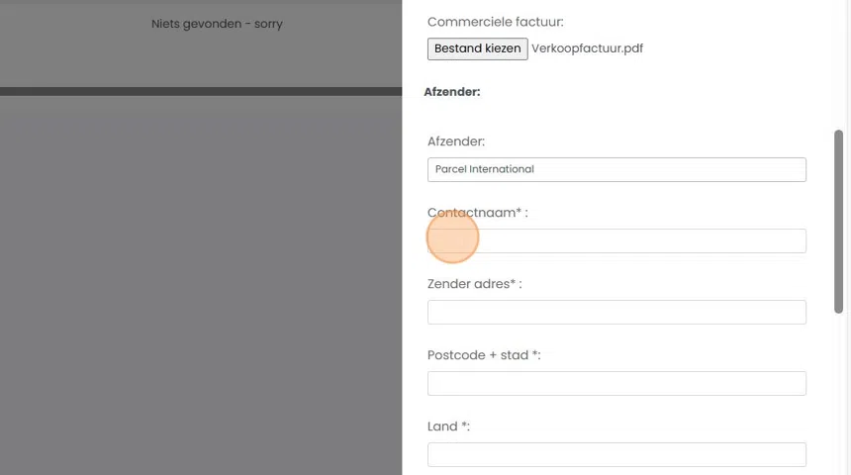Click the "Land *" field label
The width and height of the screenshot is (851, 475).
(448, 427)
